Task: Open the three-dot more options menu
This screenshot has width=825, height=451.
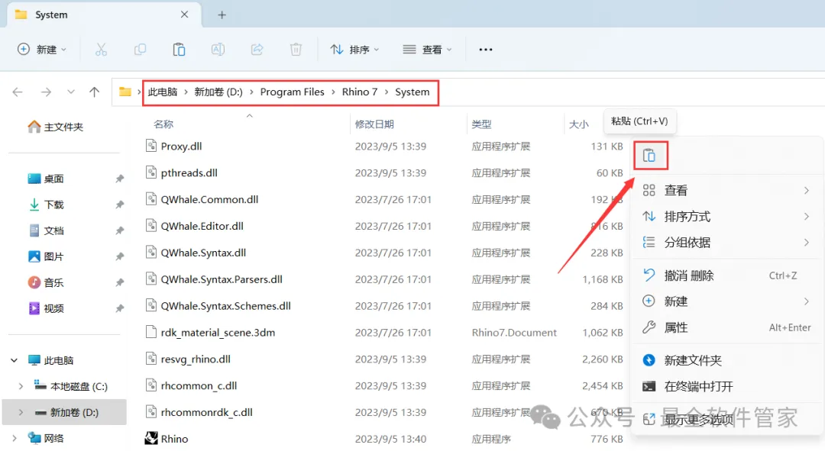Action: 486,50
